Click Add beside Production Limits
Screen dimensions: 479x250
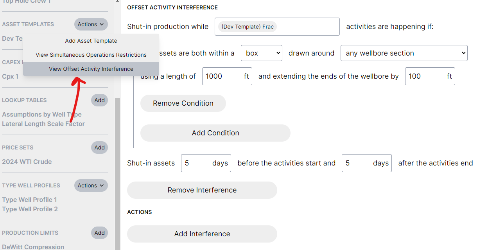coord(99,233)
